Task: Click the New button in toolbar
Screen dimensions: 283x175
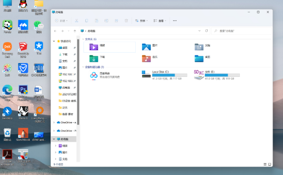Action: click(x=62, y=21)
